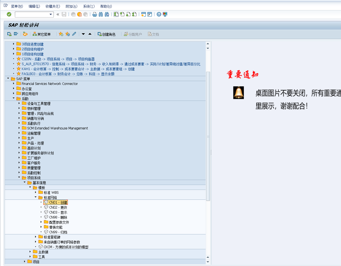Collapse the 标准网络 folder
This screenshot has width=341, height=266.
pyautogui.click(x=35, y=197)
